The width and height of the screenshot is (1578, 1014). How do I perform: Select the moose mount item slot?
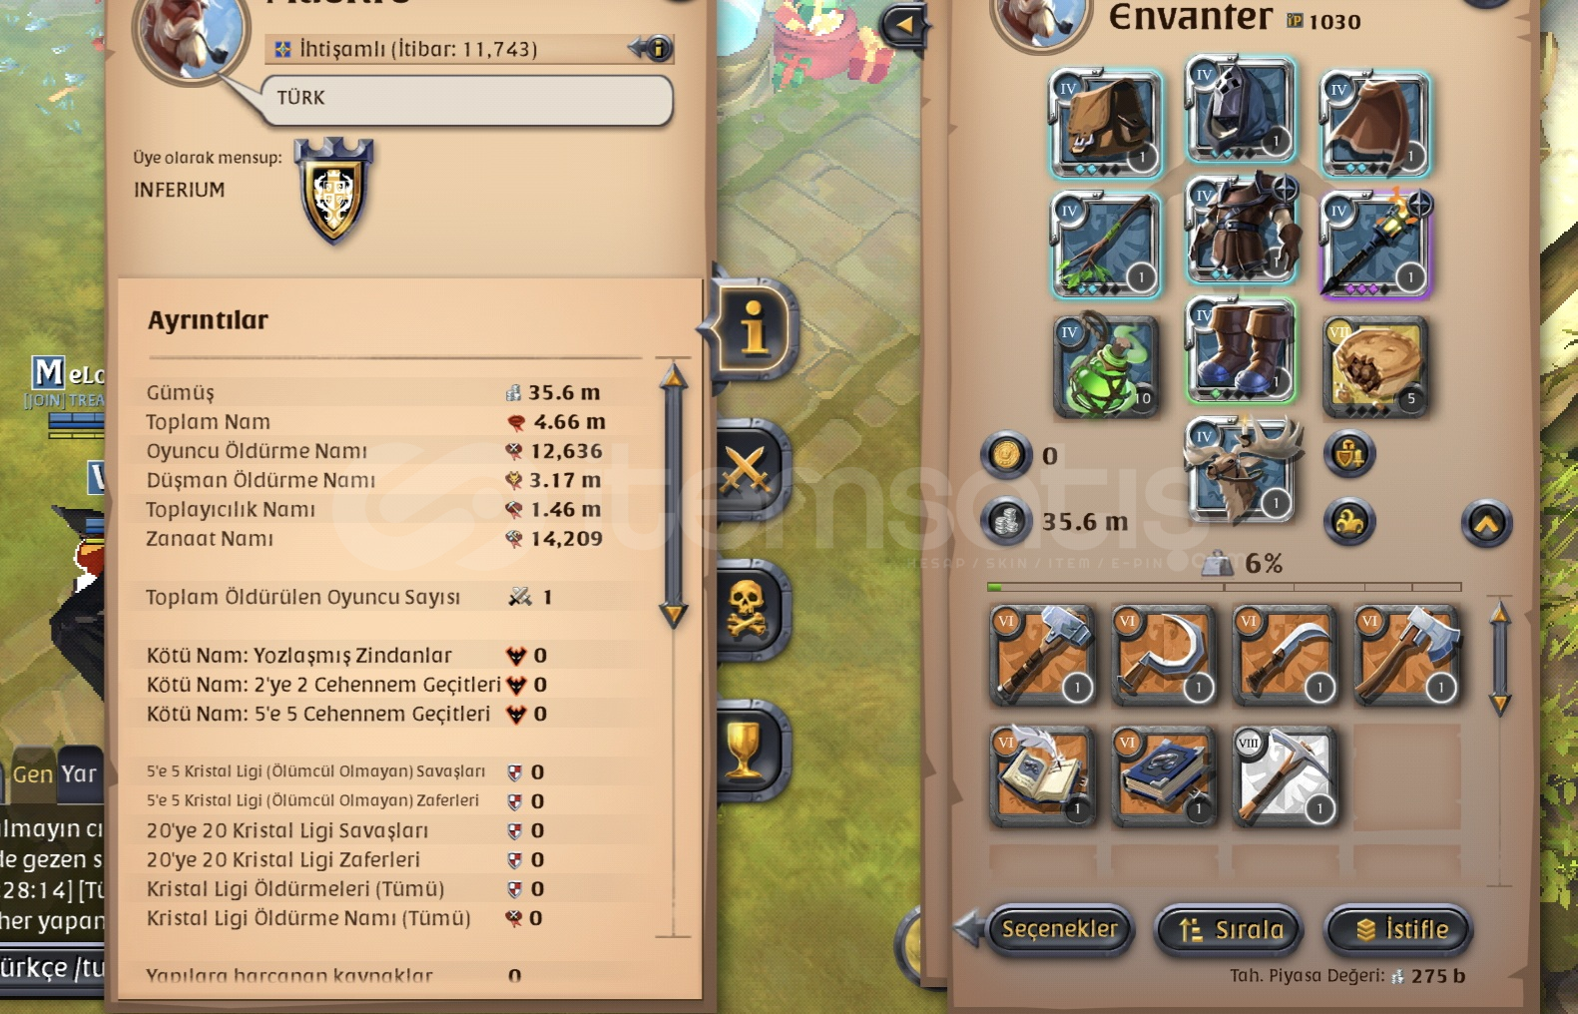[x=1241, y=469]
